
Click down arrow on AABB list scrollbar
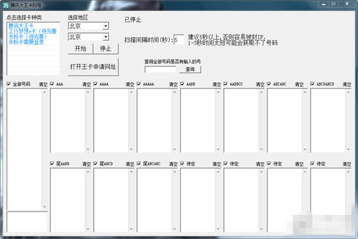coord(218,149)
